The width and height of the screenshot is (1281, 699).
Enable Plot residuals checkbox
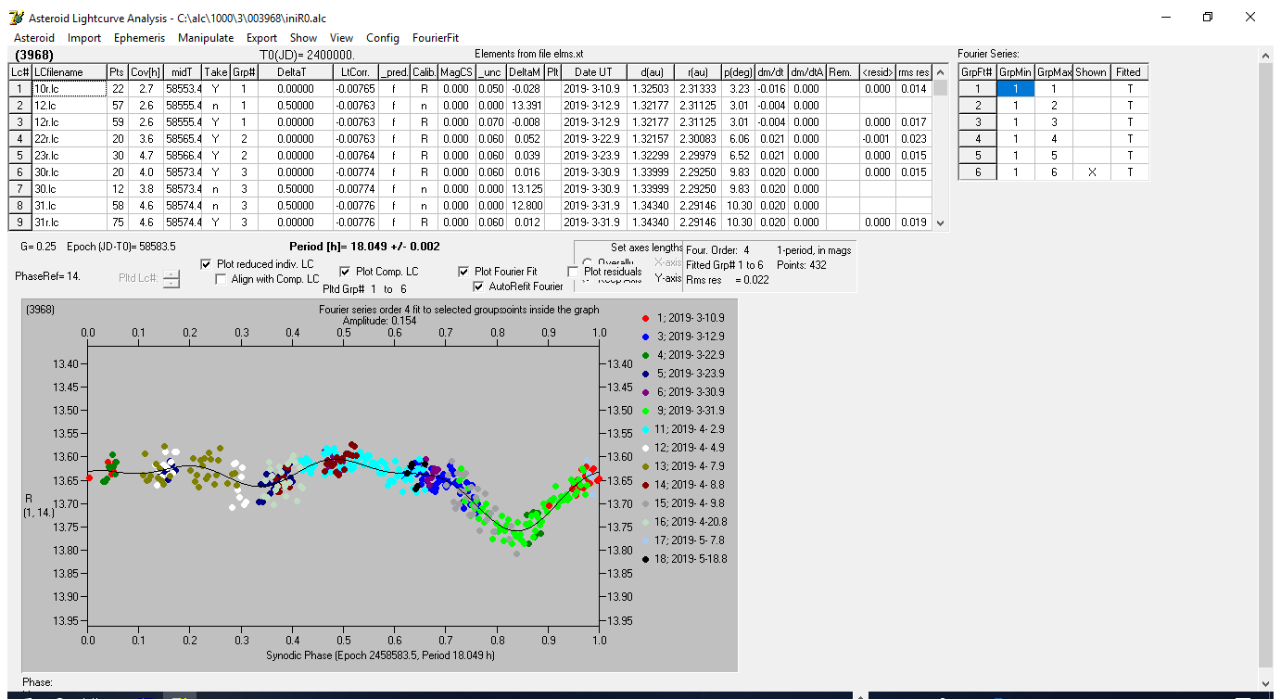tap(574, 272)
